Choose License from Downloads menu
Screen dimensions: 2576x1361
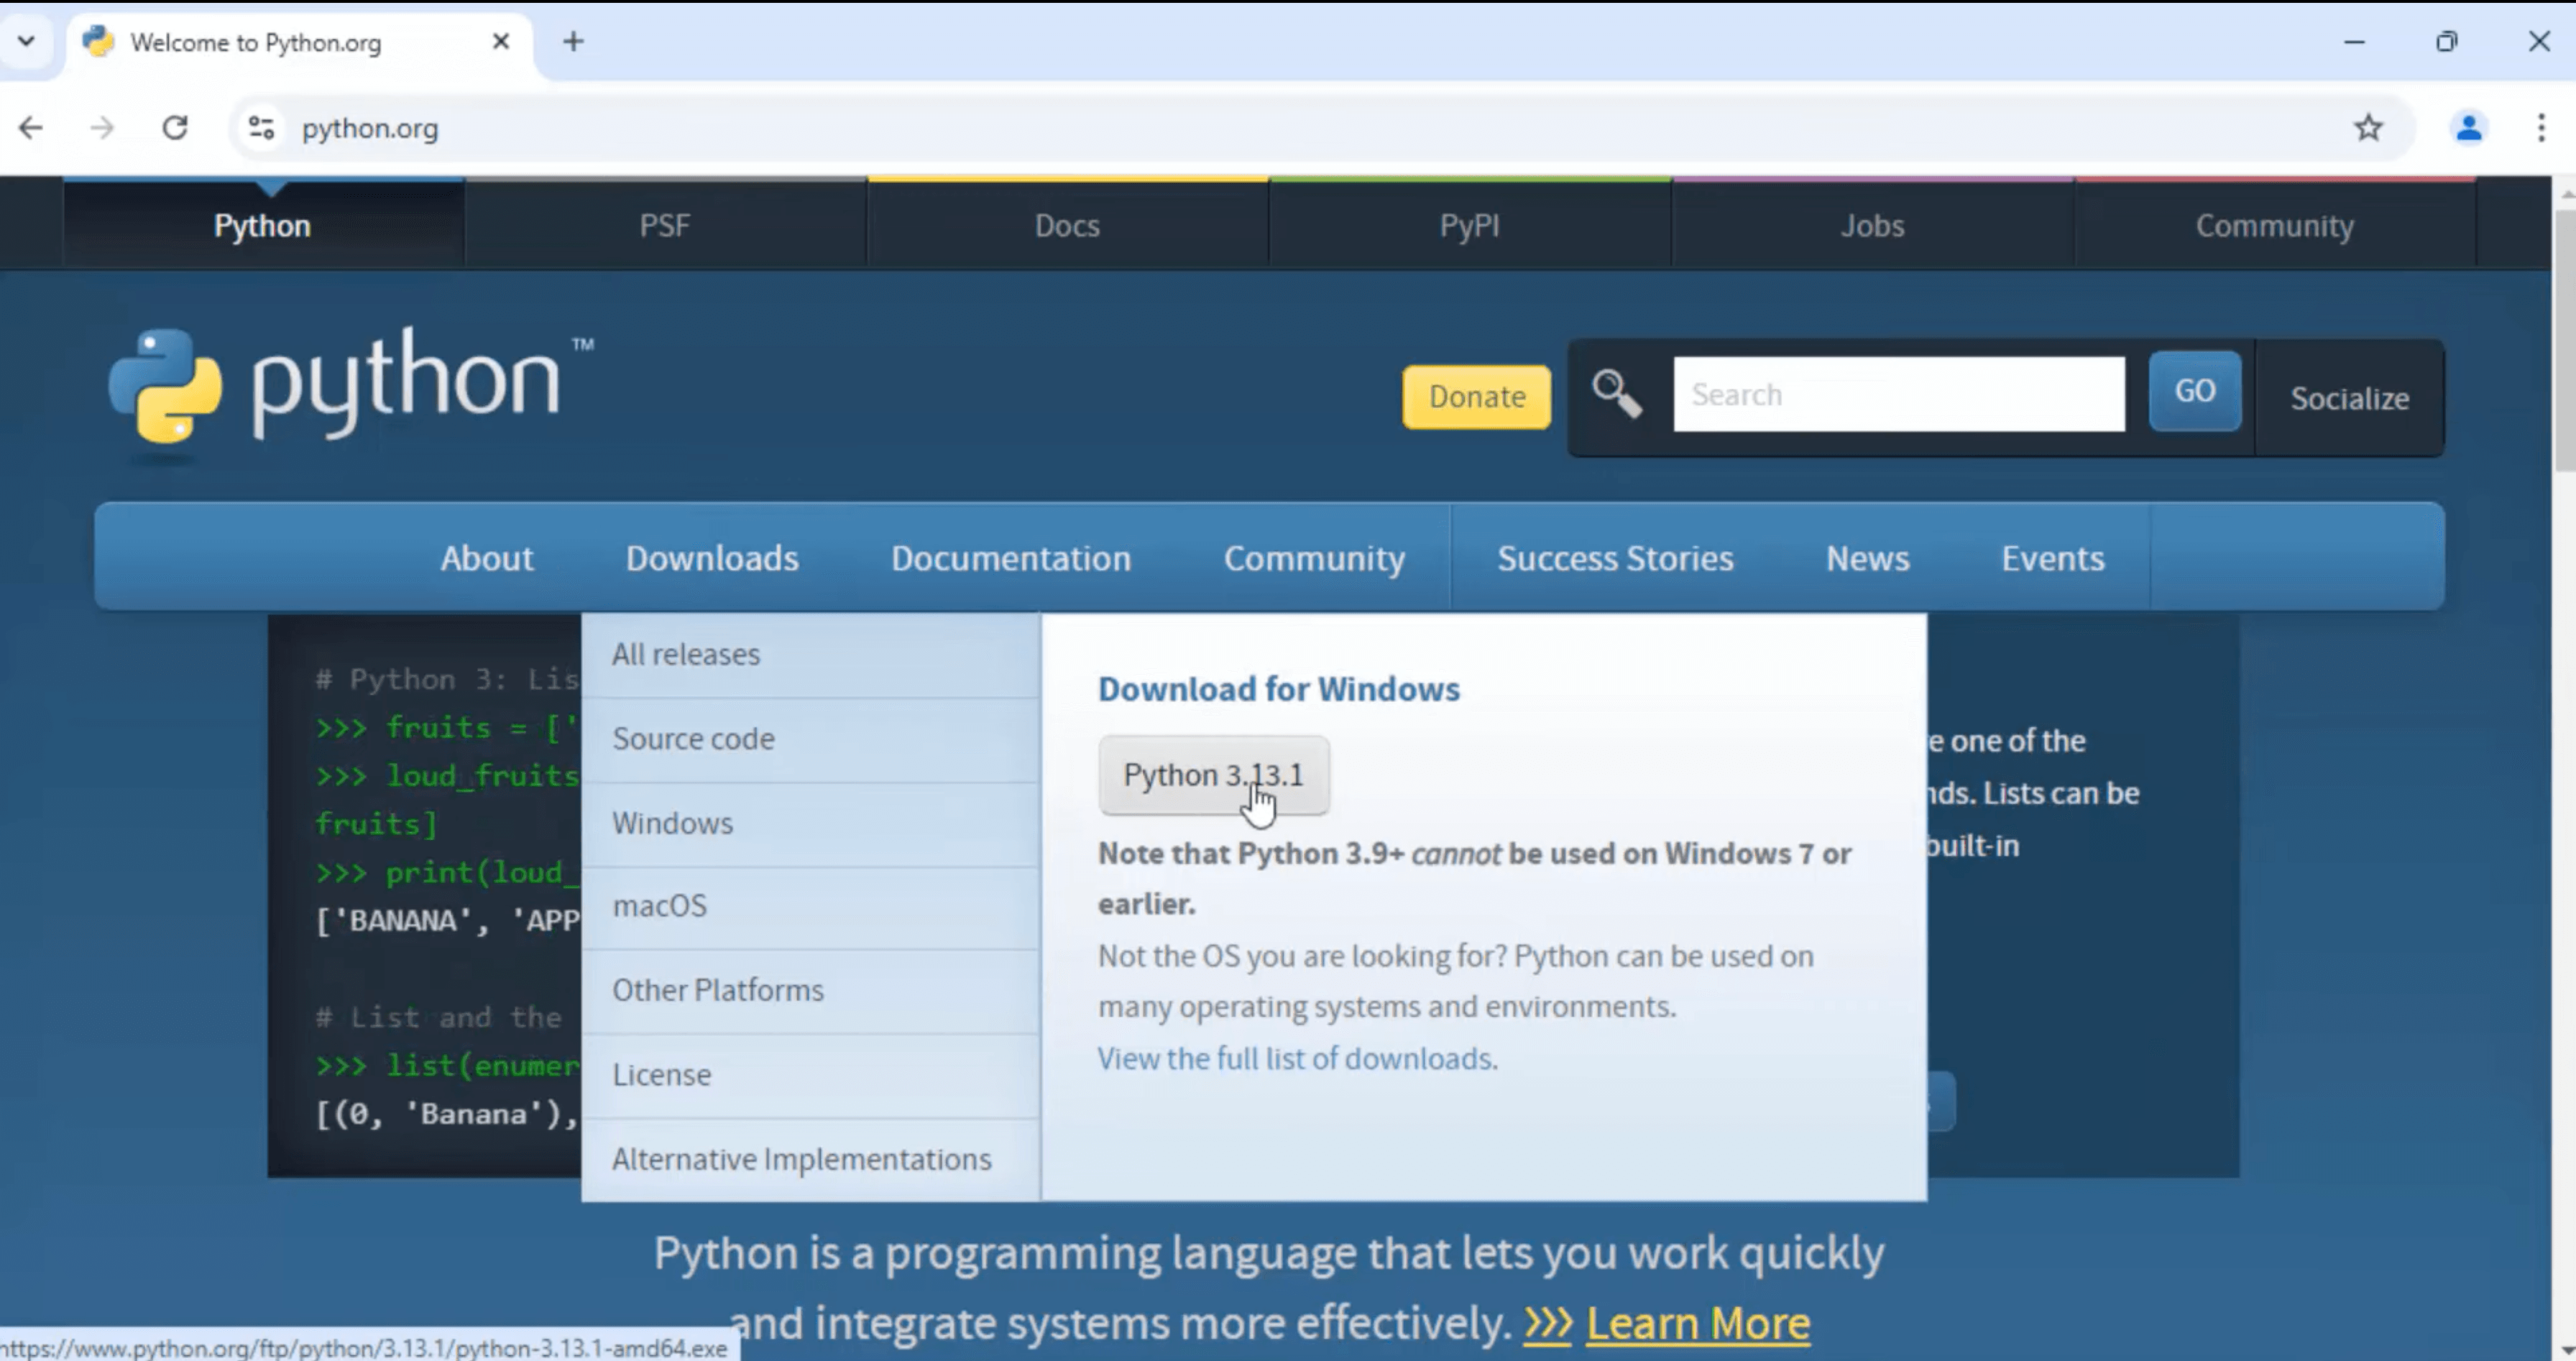[810, 1075]
